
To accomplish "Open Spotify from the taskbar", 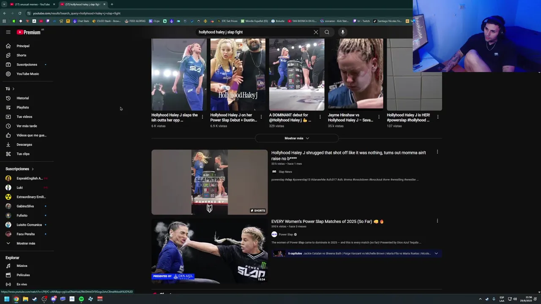I will [x=81, y=299].
